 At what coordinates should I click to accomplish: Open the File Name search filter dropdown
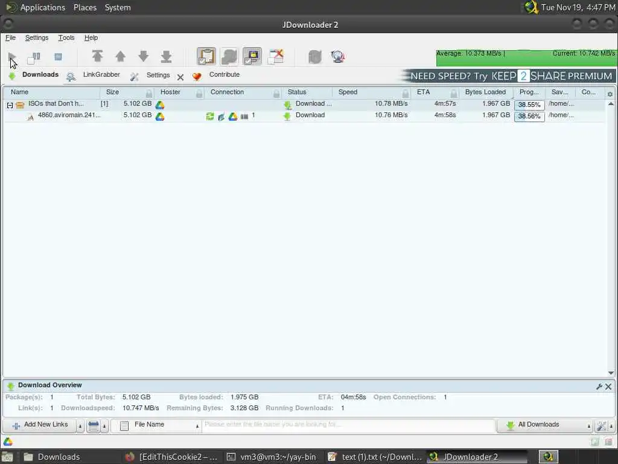click(x=156, y=425)
